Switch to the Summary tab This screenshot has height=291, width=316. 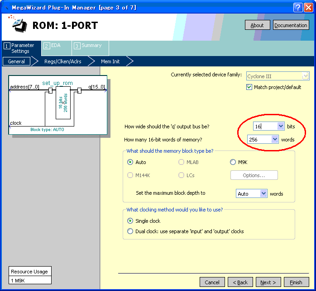[x=90, y=48]
